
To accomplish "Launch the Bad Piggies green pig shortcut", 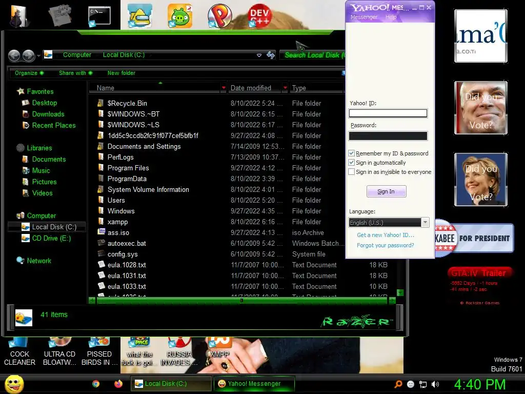I will [x=180, y=16].
